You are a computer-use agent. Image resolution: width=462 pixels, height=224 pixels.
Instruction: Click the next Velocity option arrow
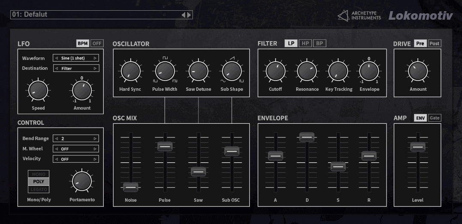coord(95,159)
